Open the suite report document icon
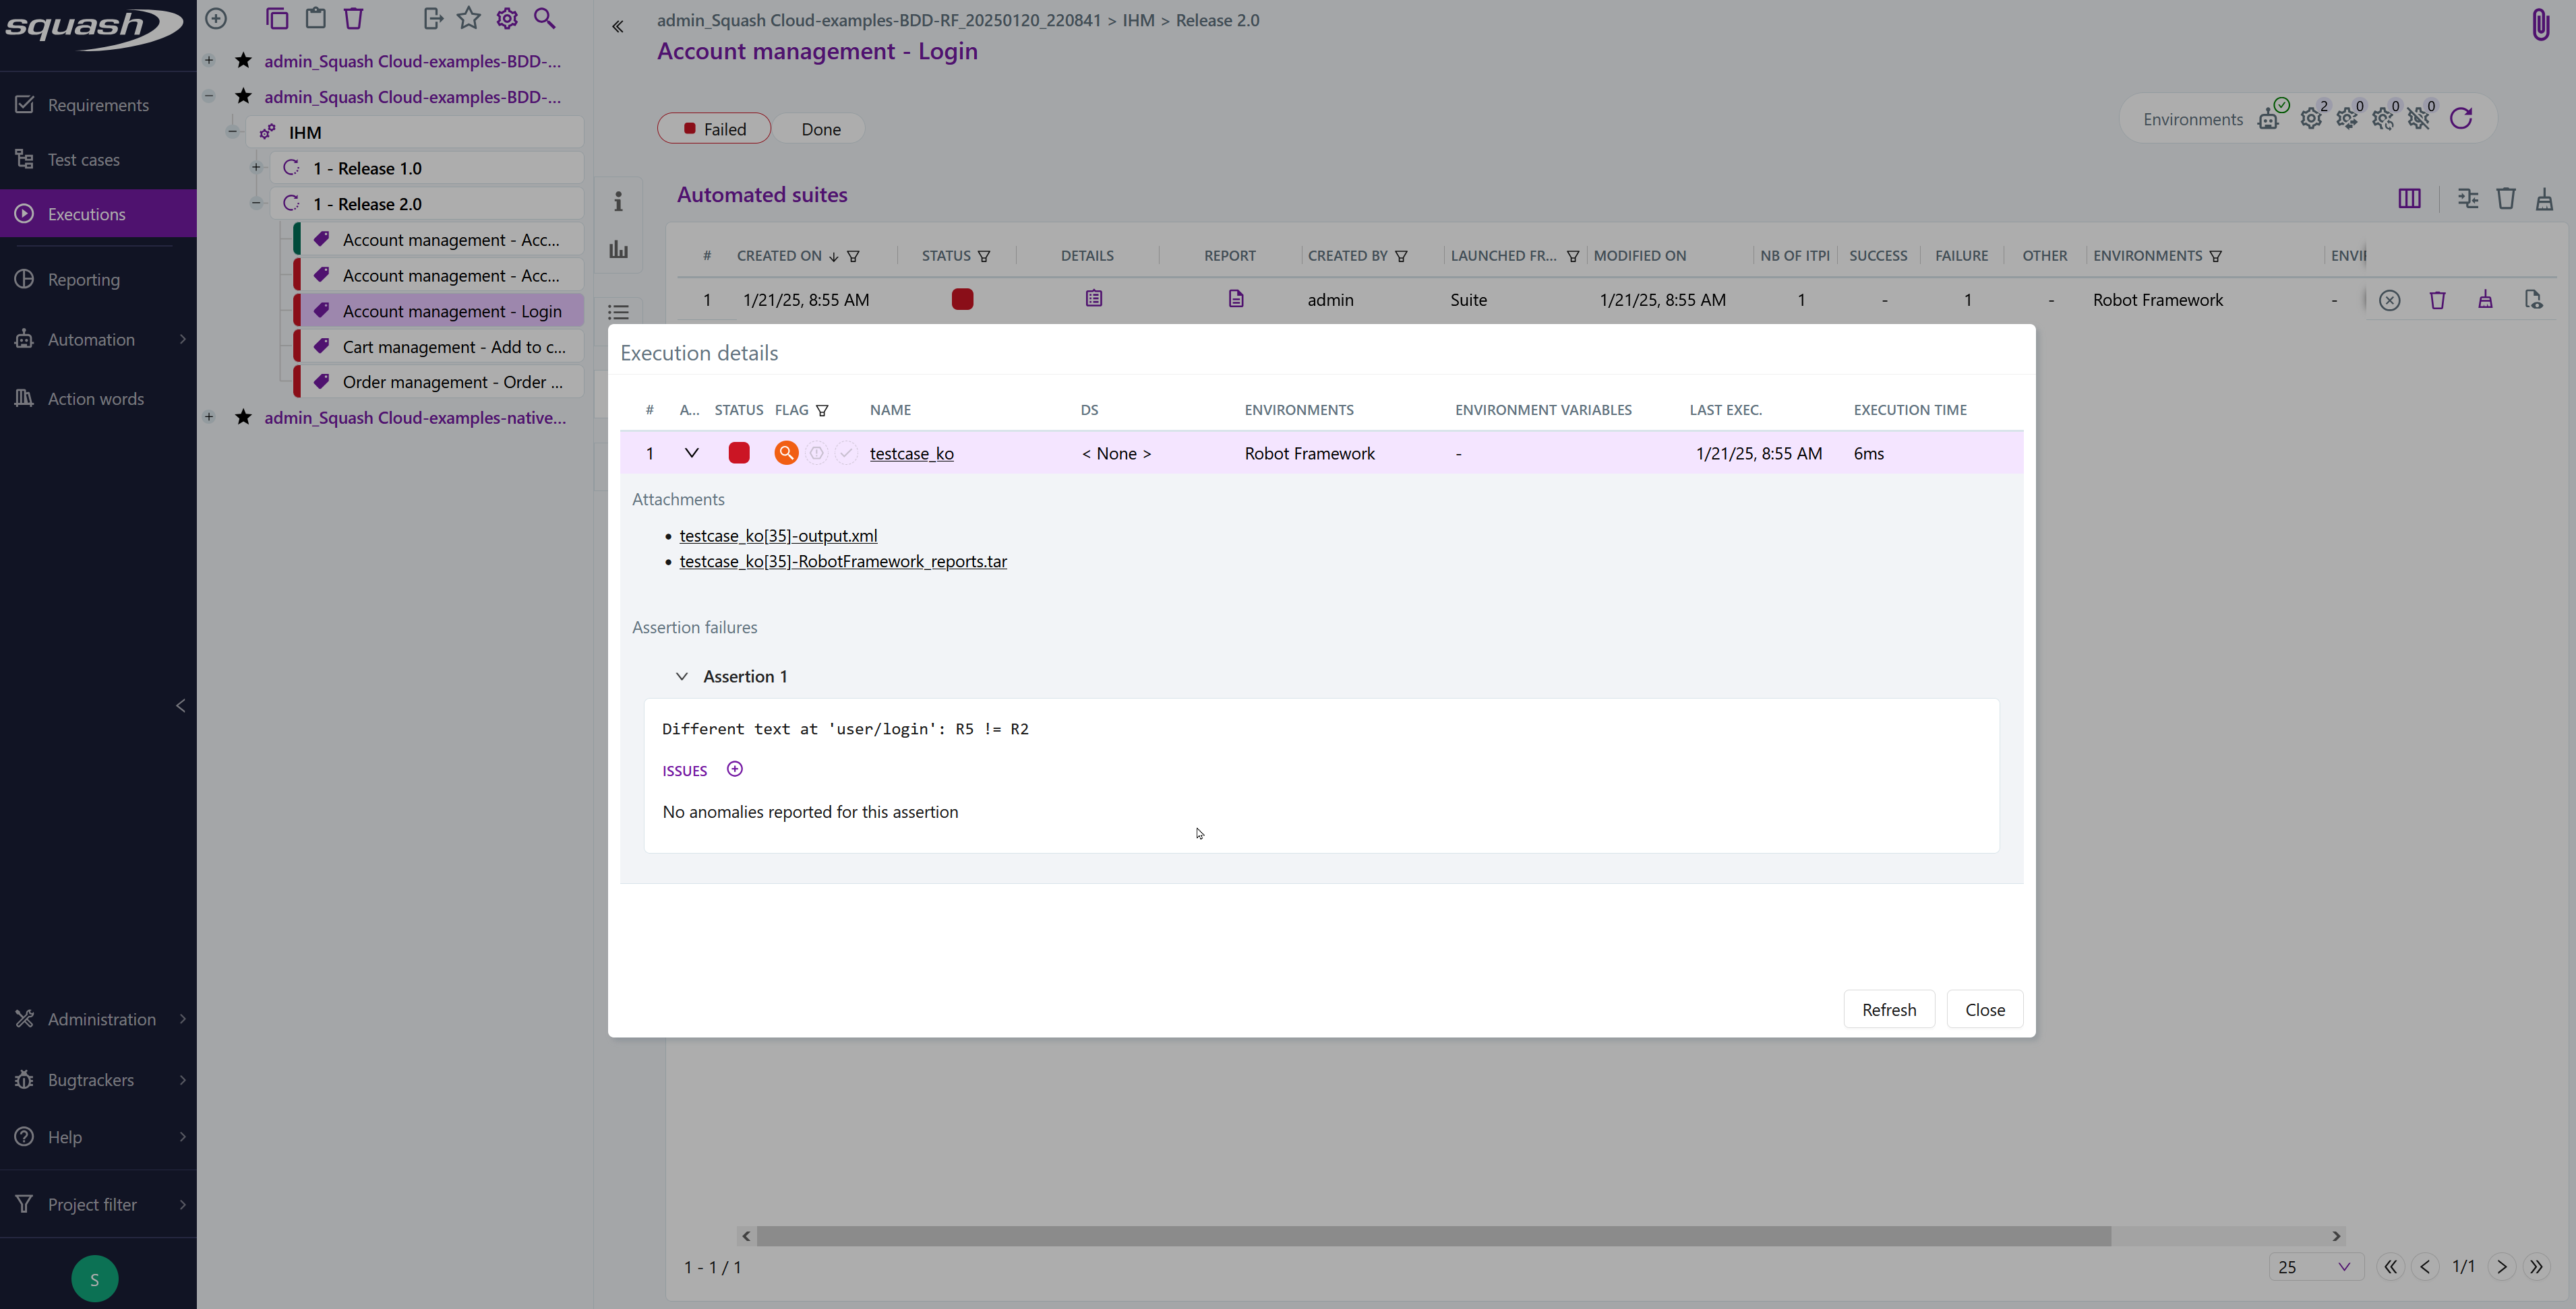The height and width of the screenshot is (1309, 2576). (x=1236, y=298)
